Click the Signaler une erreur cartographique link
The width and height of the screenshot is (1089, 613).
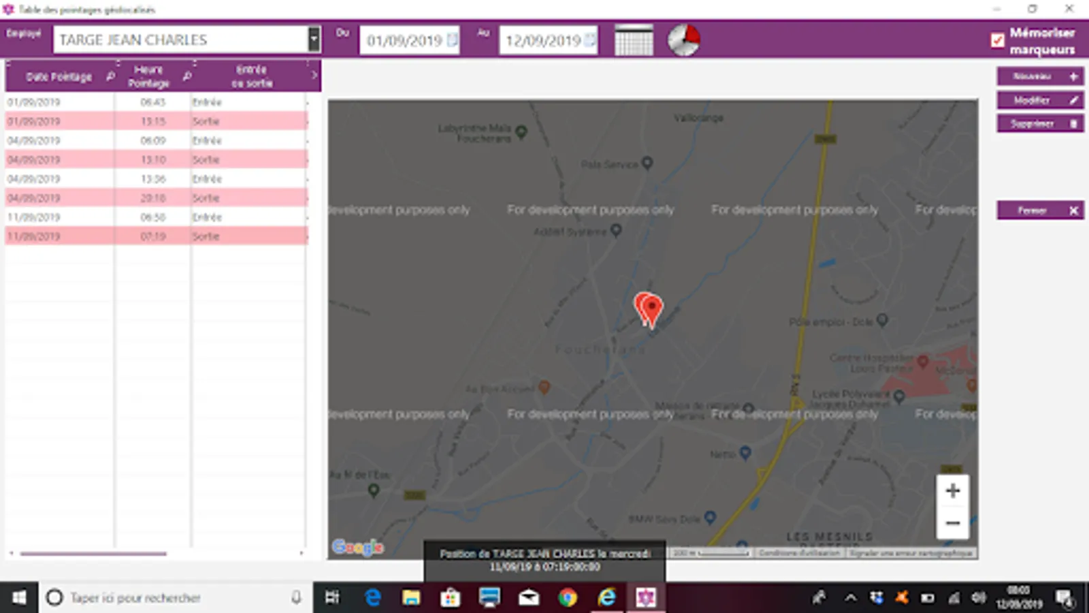click(x=911, y=553)
